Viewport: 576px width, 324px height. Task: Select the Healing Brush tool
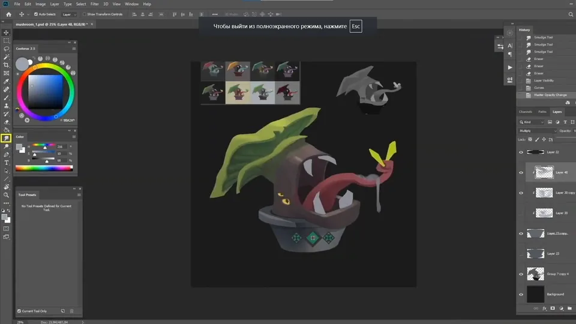[6, 89]
